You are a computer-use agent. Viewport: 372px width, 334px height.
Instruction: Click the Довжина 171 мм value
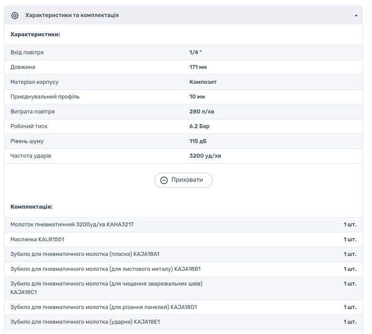tap(198, 67)
